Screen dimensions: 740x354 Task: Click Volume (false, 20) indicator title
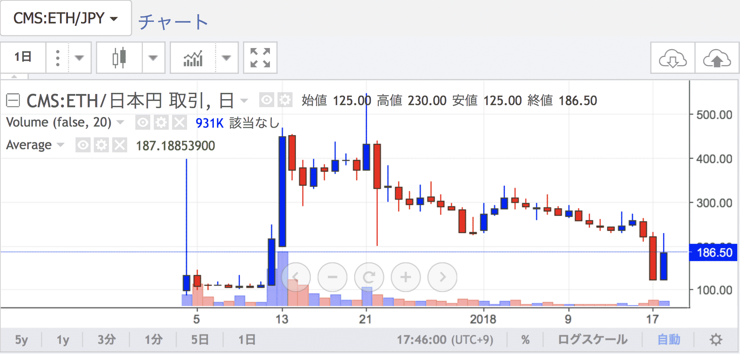click(59, 123)
